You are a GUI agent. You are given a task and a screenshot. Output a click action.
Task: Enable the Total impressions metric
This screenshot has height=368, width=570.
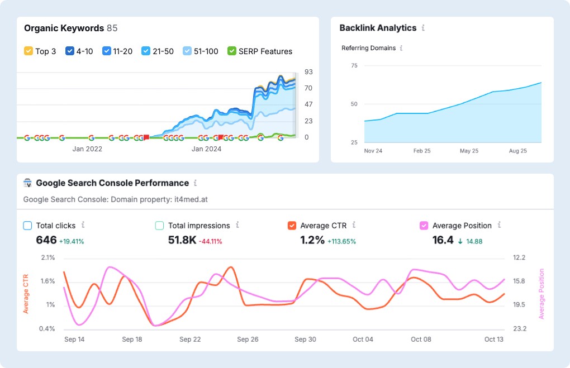tap(159, 225)
